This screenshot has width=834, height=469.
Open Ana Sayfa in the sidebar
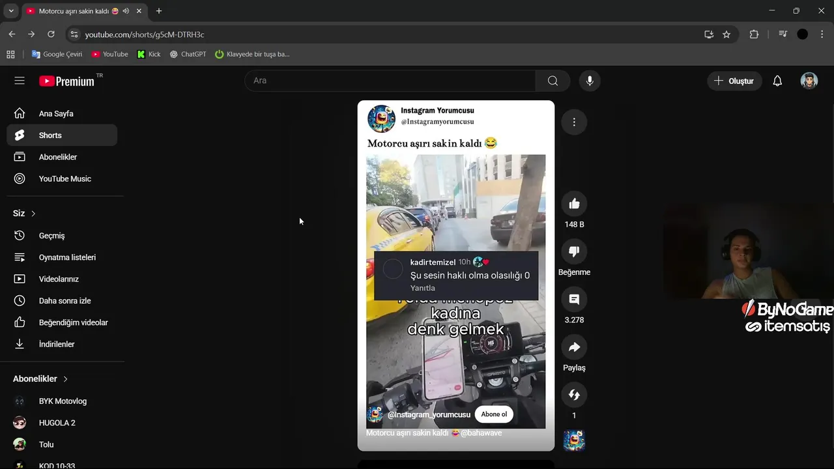[62, 113]
